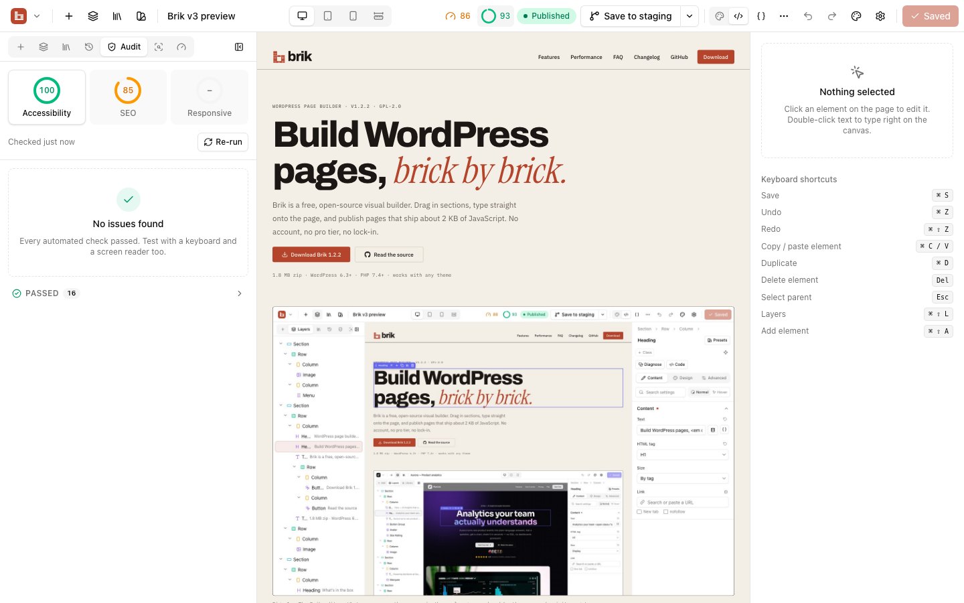The image size is (964, 603).
Task: Switch to tablet viewport preview
Action: pyautogui.click(x=328, y=16)
